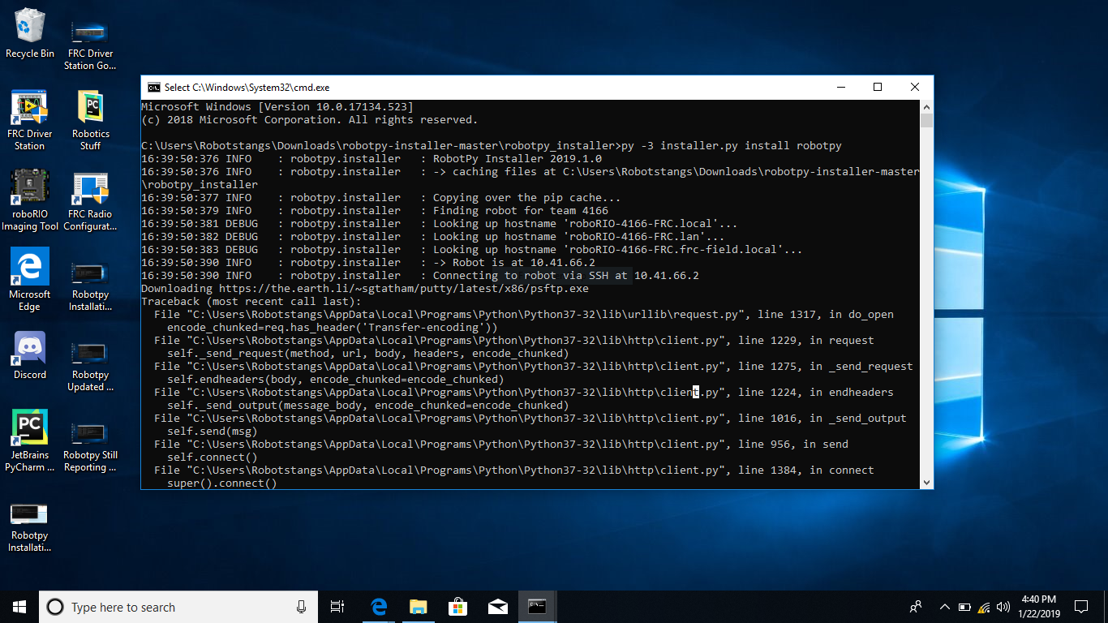1108x623 pixels.
Task: Open the Action Center notifications icon
Action: [1080, 607]
